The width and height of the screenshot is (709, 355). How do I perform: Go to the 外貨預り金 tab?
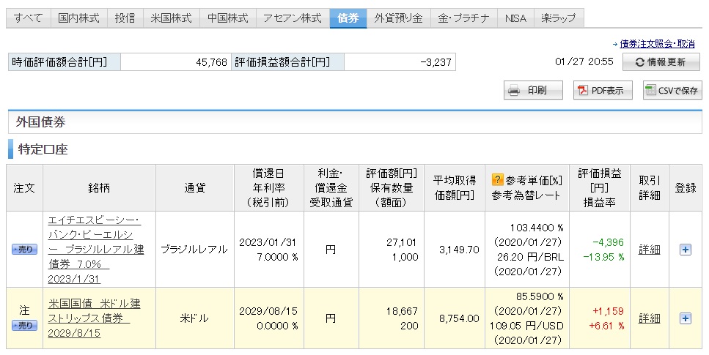point(398,18)
